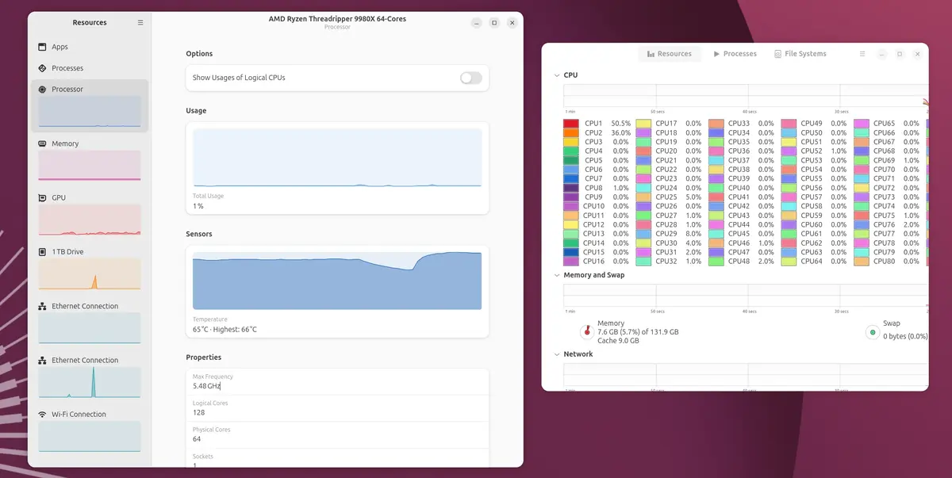Click the Options heading in Processor page

[199, 54]
